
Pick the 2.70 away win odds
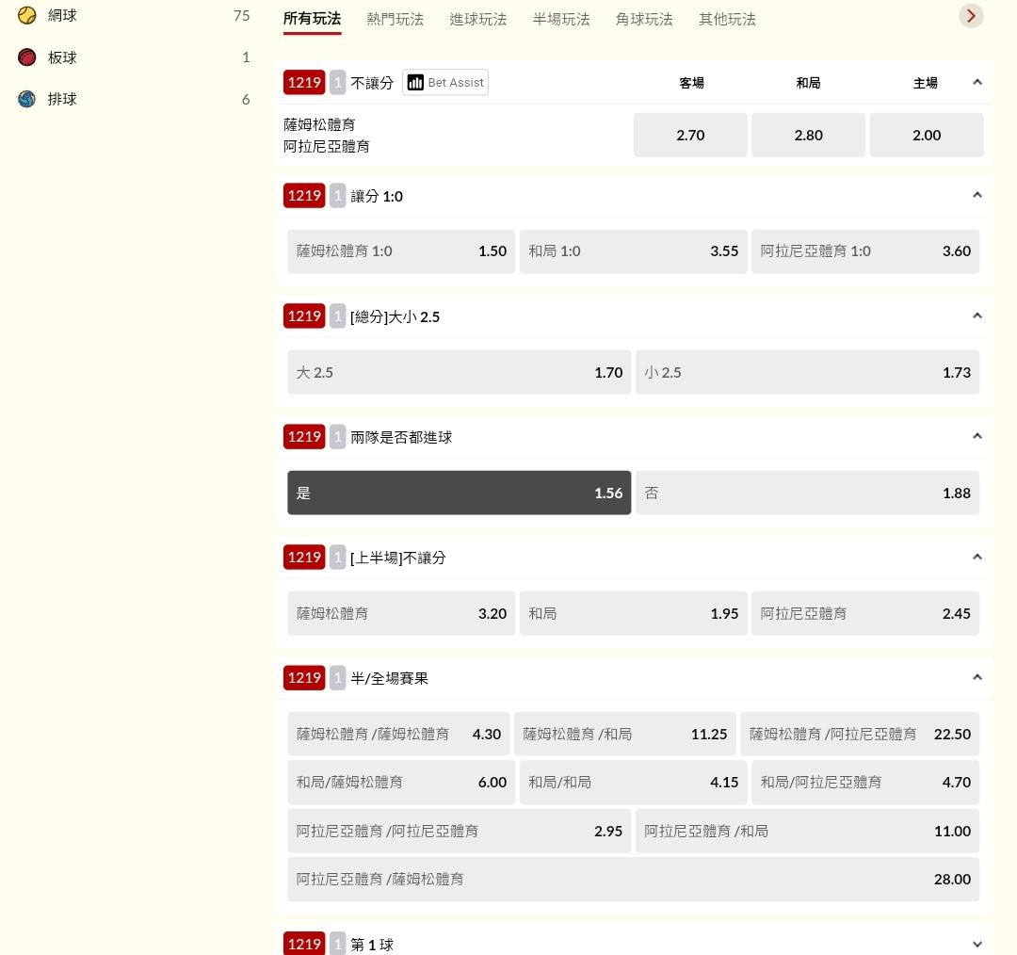690,135
